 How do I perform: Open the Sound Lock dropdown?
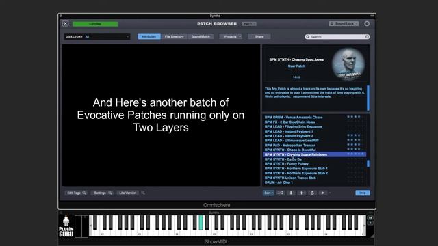coord(344,24)
